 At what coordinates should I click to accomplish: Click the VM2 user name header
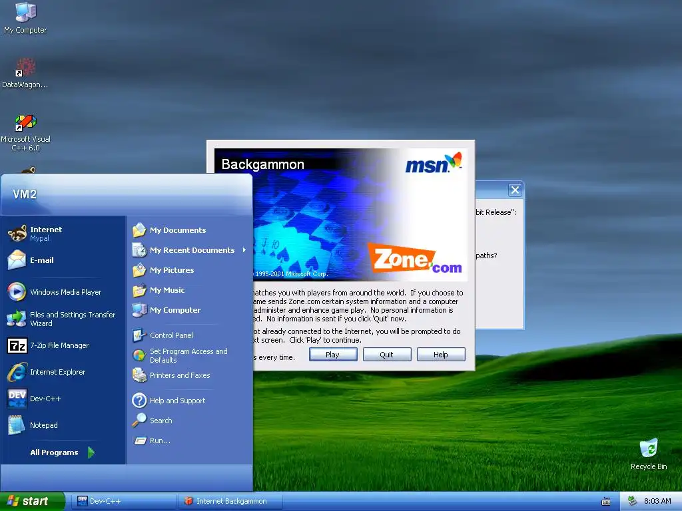coord(25,194)
